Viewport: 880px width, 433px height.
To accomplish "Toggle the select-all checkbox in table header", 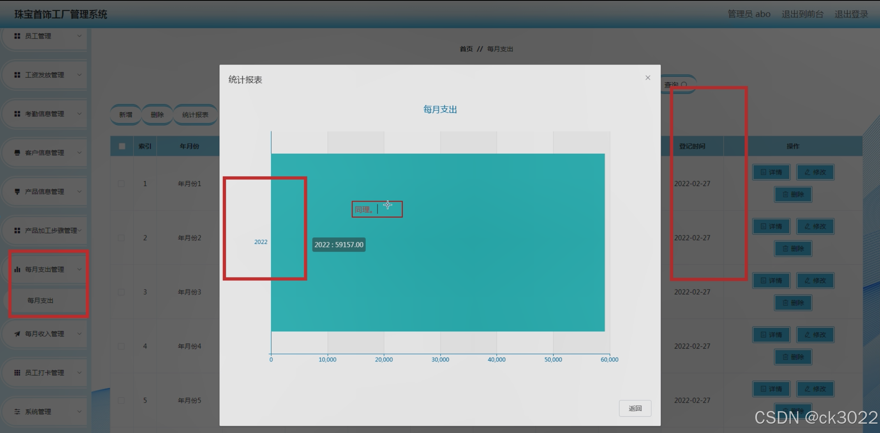I will [x=122, y=146].
